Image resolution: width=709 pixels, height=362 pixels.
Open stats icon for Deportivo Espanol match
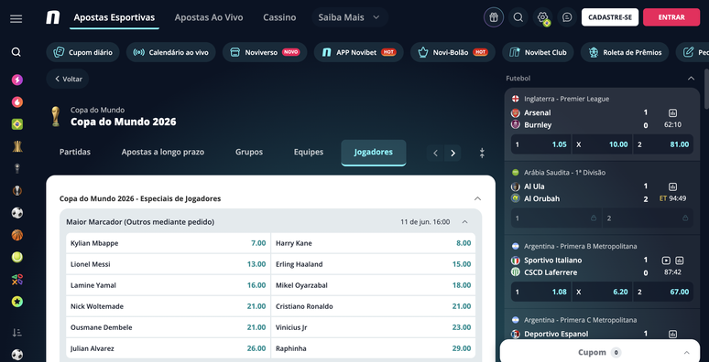[x=672, y=334]
